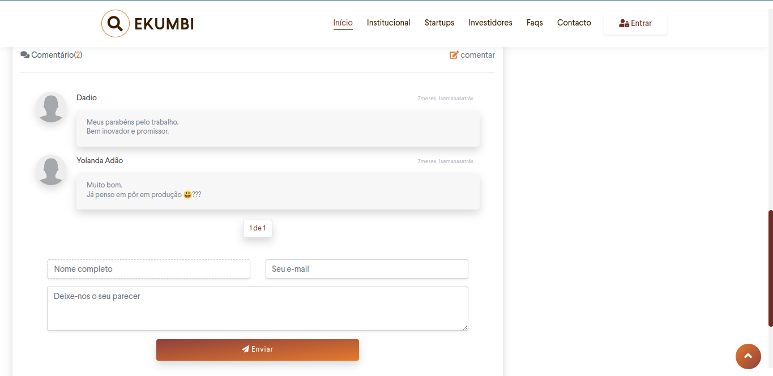Image resolution: width=773 pixels, height=376 pixels.
Task: Click the pencil edit icon beside comentar
Action: coord(454,55)
